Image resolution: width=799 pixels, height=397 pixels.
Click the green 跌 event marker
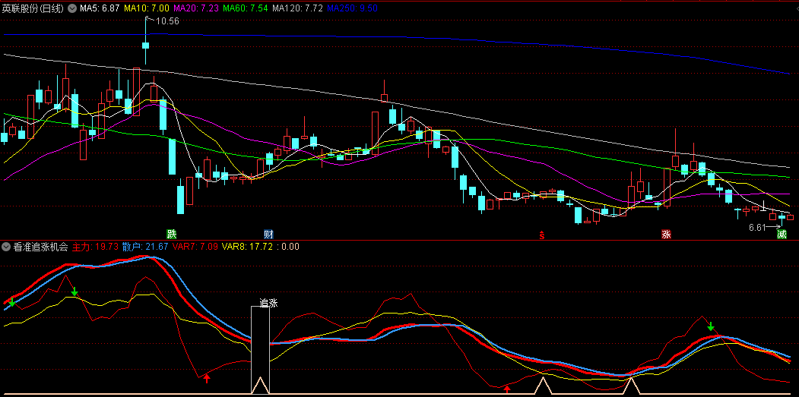[x=172, y=235]
